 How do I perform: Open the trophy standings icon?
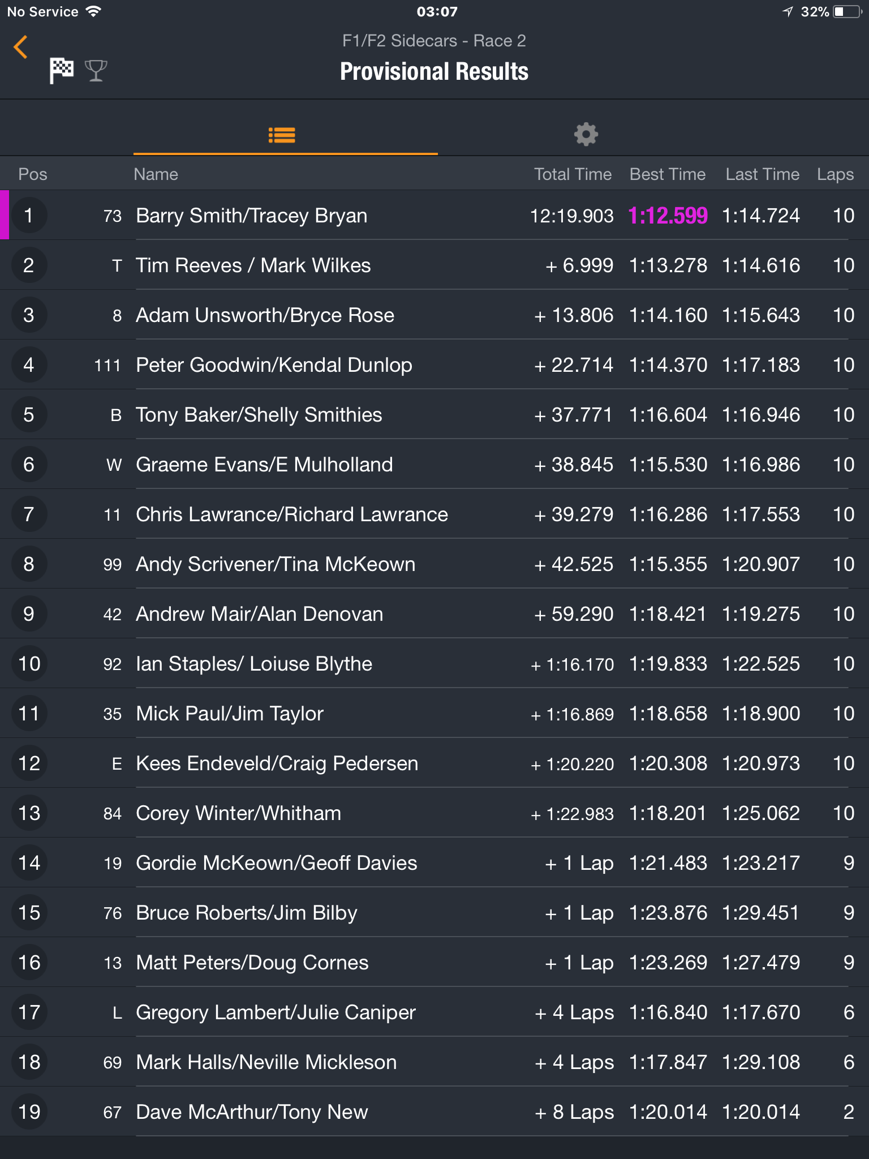click(96, 71)
